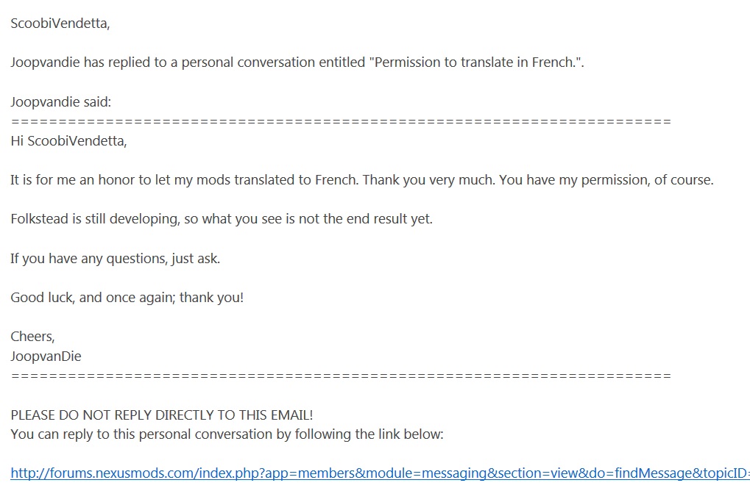Click the "Hi ScoobiVendetta," line

pos(69,141)
